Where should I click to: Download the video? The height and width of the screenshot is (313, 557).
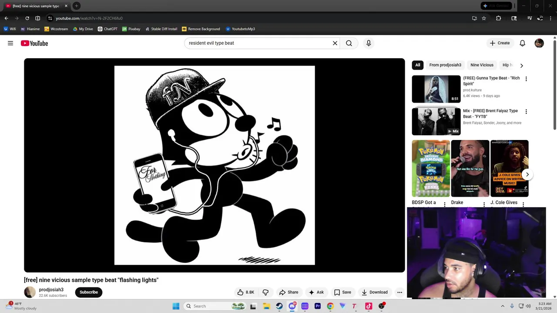[374, 292]
